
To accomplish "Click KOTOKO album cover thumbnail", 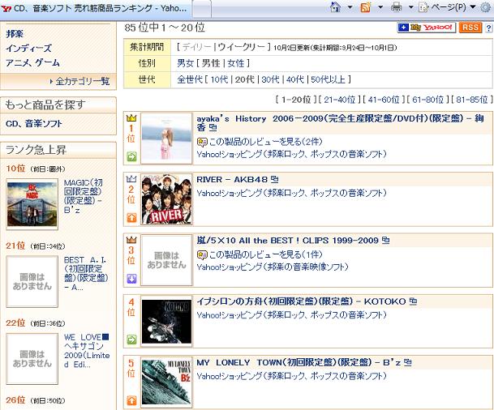I will tap(166, 321).
